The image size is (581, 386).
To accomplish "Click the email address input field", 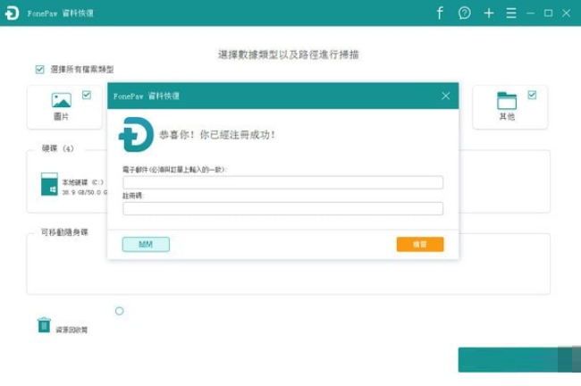I will click(283, 182).
